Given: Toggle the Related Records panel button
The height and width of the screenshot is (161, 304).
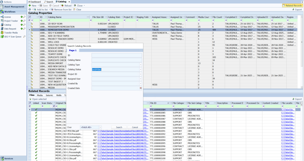Looking at the screenshot, I should (292, 6).
